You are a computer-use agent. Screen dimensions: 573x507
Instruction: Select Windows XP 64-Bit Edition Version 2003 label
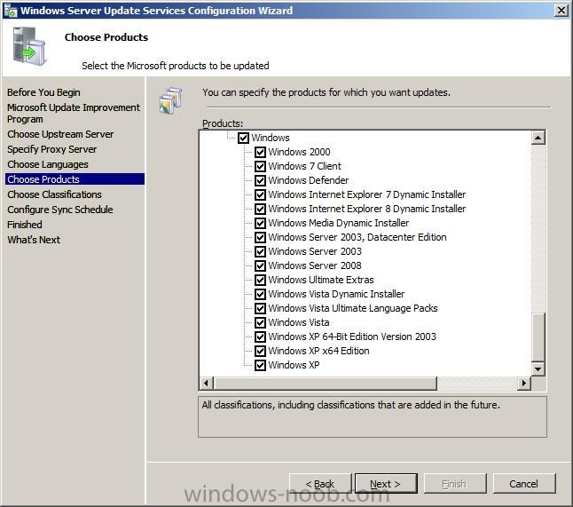(x=352, y=337)
